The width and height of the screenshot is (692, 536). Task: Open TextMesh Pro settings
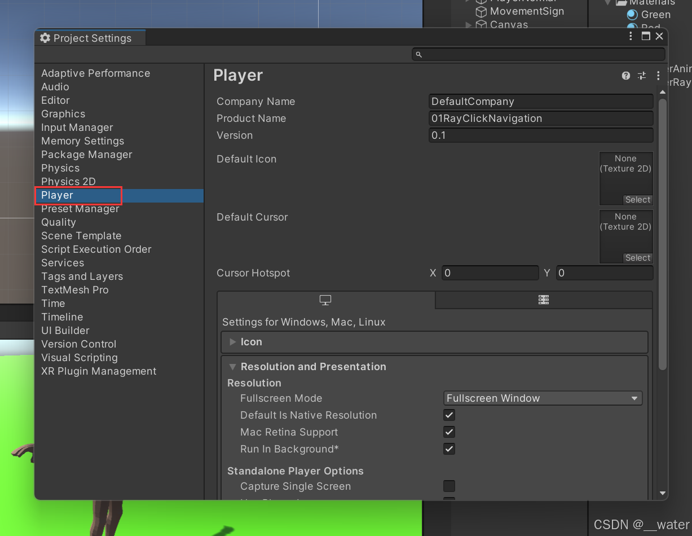click(75, 290)
